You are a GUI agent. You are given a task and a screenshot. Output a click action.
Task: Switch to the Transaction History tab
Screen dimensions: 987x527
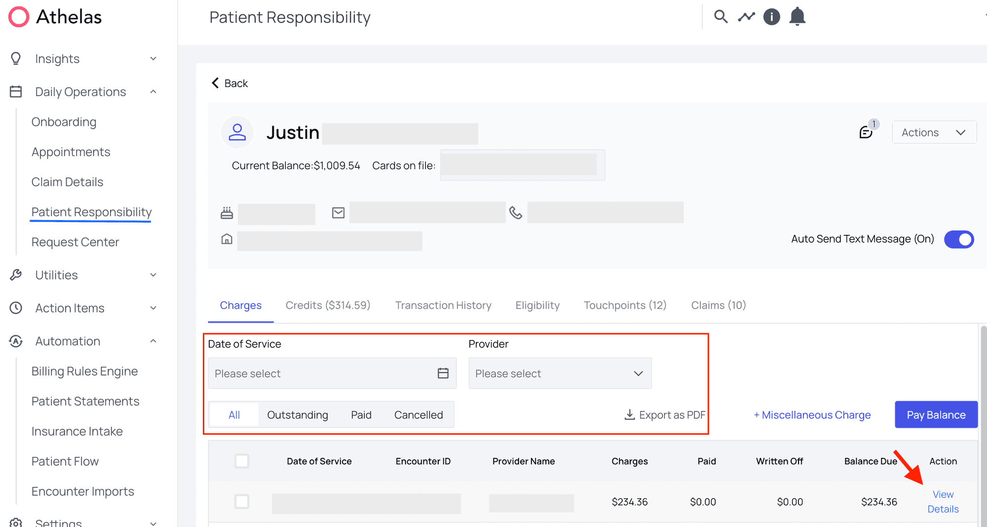[443, 305]
